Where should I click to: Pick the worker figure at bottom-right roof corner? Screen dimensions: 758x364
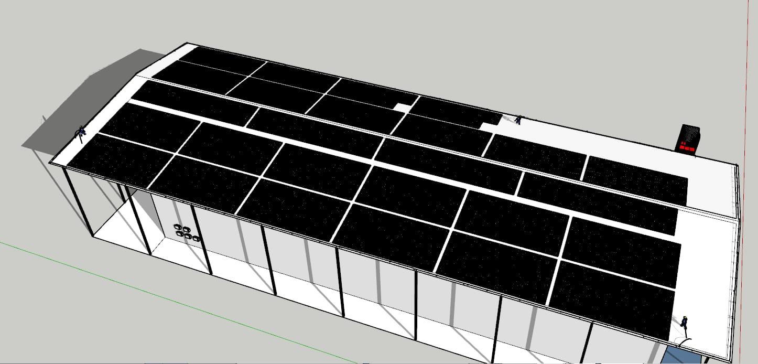[x=684, y=322]
